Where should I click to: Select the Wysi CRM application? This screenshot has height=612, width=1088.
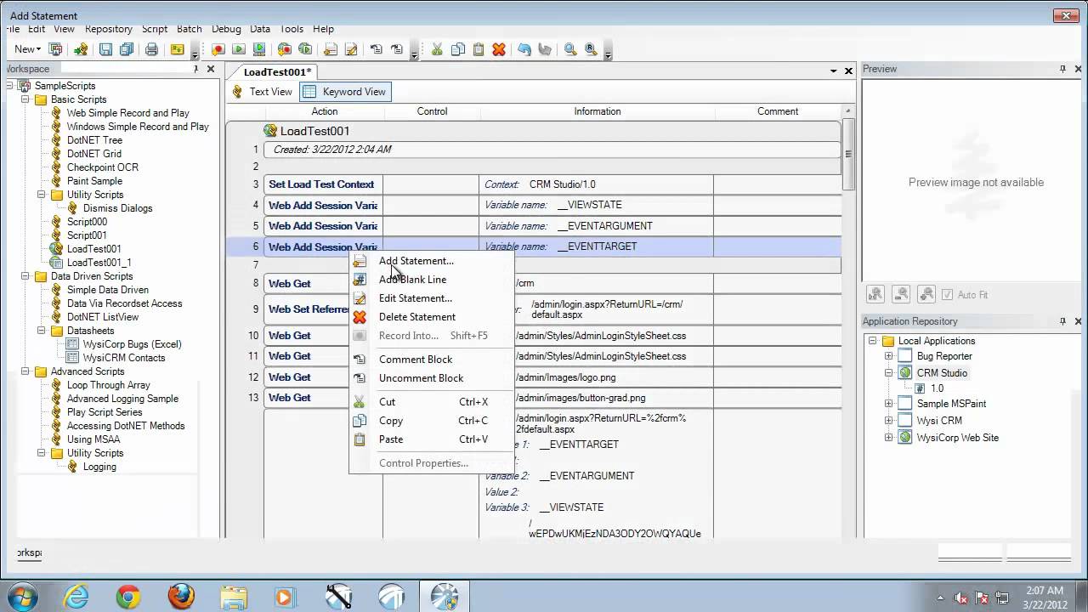(x=939, y=421)
